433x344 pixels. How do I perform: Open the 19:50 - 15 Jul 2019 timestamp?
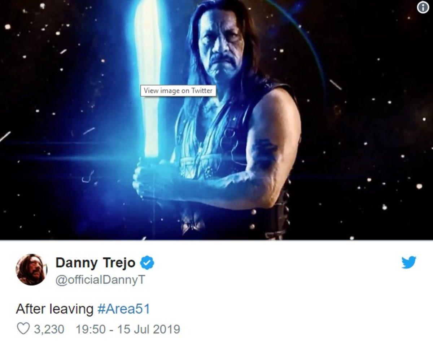coord(128,329)
